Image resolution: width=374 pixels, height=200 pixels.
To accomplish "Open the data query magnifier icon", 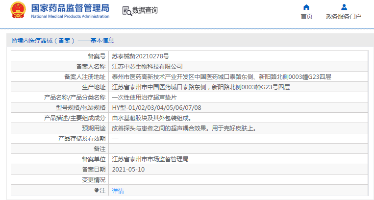I will pos(127,11).
